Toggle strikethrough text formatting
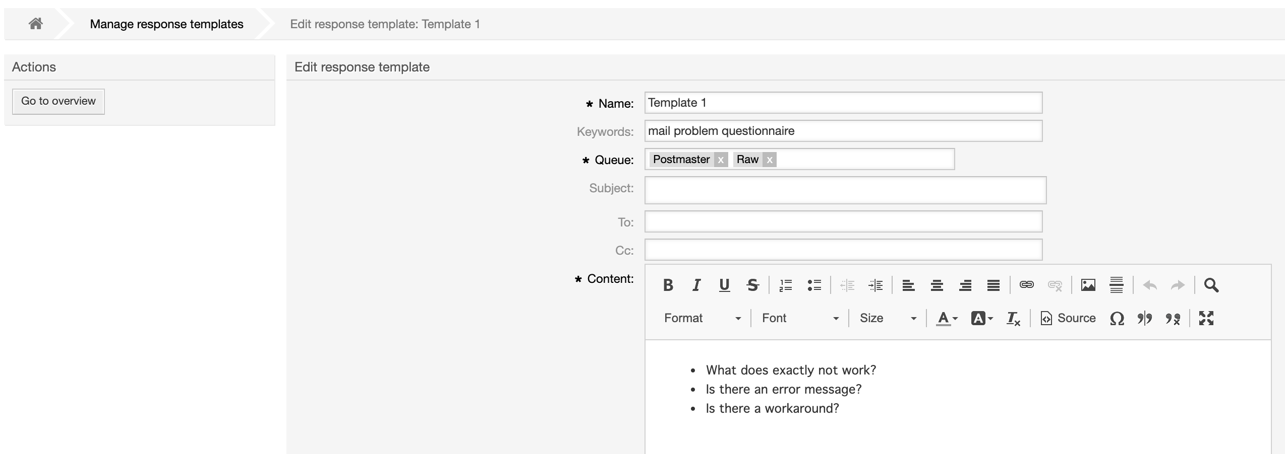The height and width of the screenshot is (454, 1285). click(752, 285)
